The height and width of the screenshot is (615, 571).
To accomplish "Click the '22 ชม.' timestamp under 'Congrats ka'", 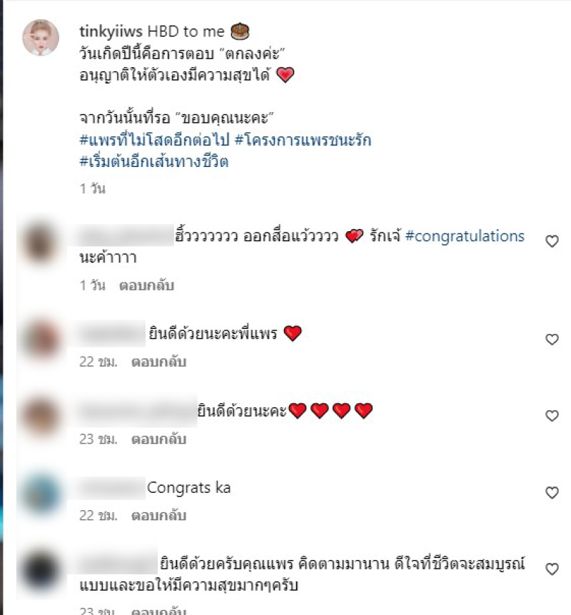I will [98, 515].
